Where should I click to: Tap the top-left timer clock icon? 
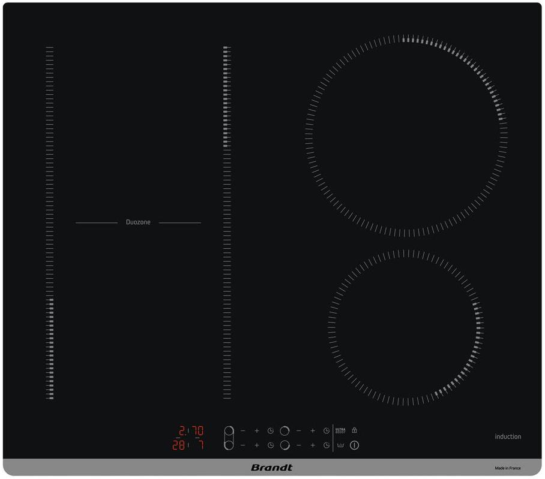click(x=271, y=430)
